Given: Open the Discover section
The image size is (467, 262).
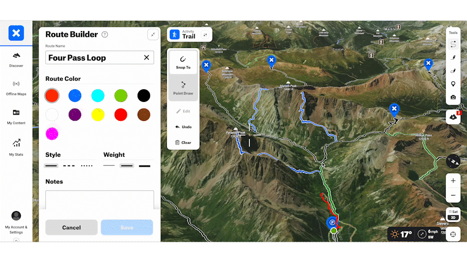Looking at the screenshot, I should coord(16,59).
